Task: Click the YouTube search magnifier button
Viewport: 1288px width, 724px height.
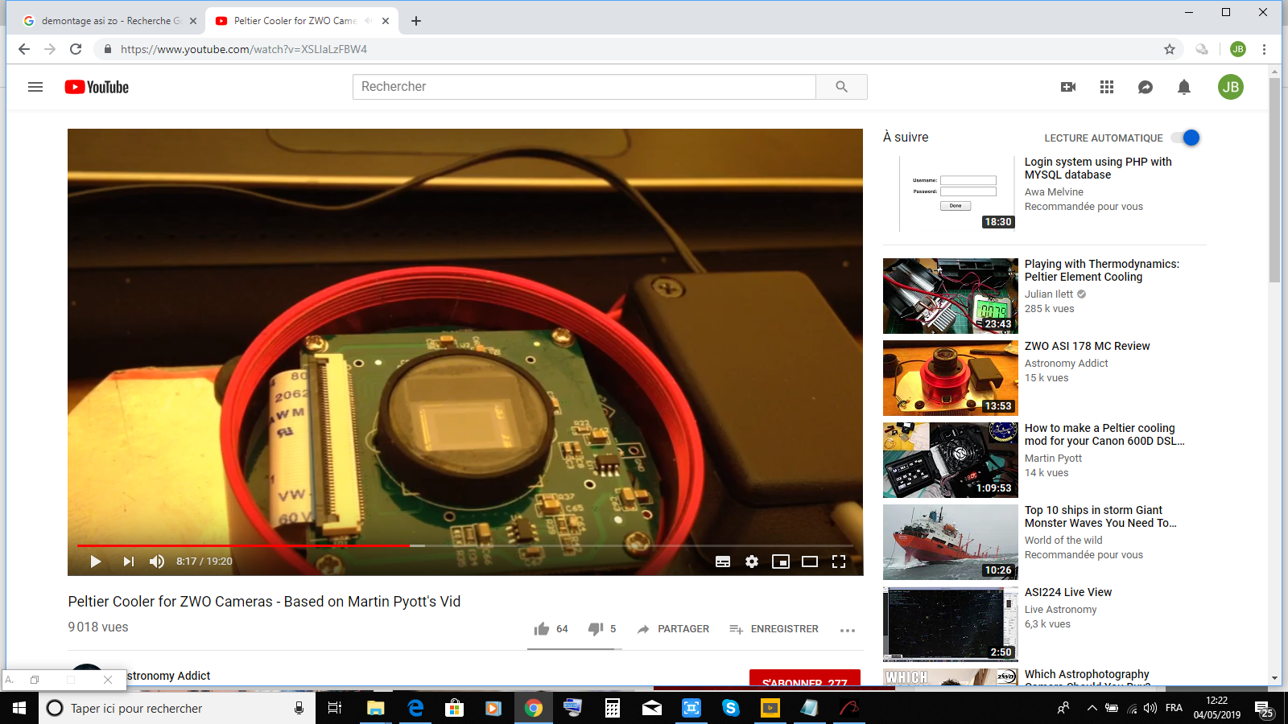Action: [x=841, y=87]
